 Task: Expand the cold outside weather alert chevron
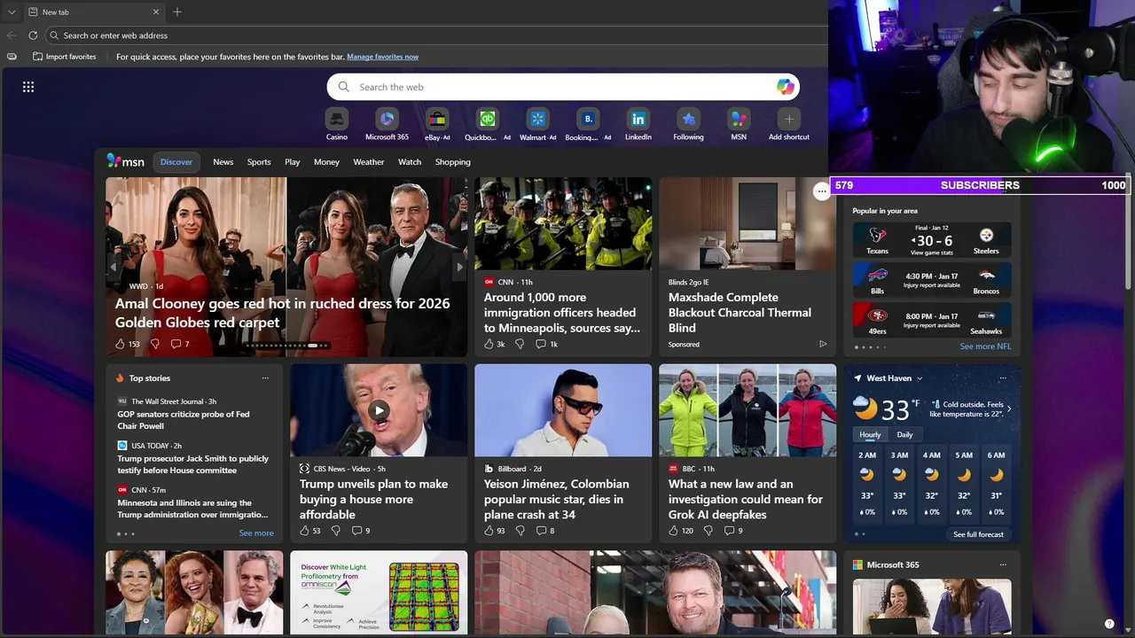1009,408
